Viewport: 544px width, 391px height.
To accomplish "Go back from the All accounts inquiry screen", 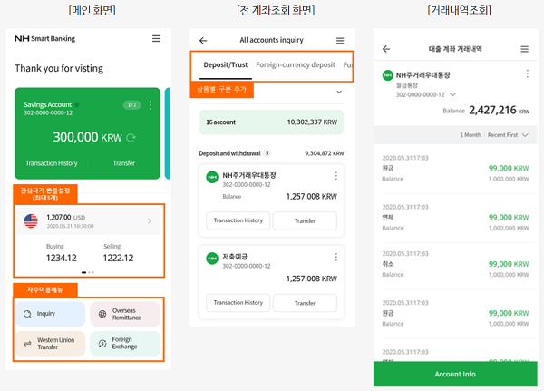I will pyautogui.click(x=203, y=41).
